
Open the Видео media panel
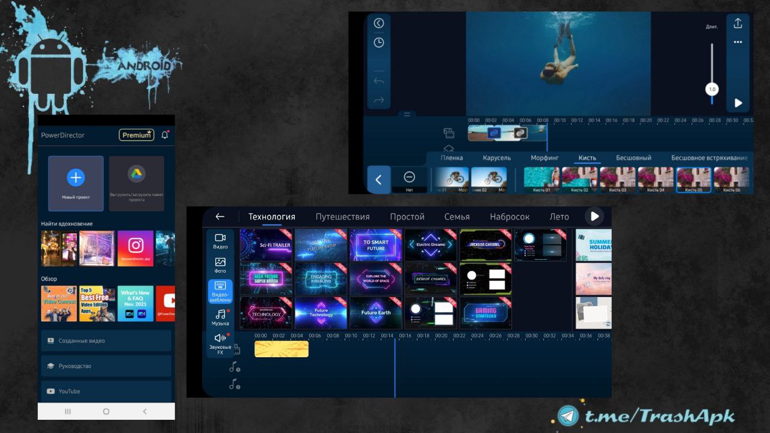(220, 241)
